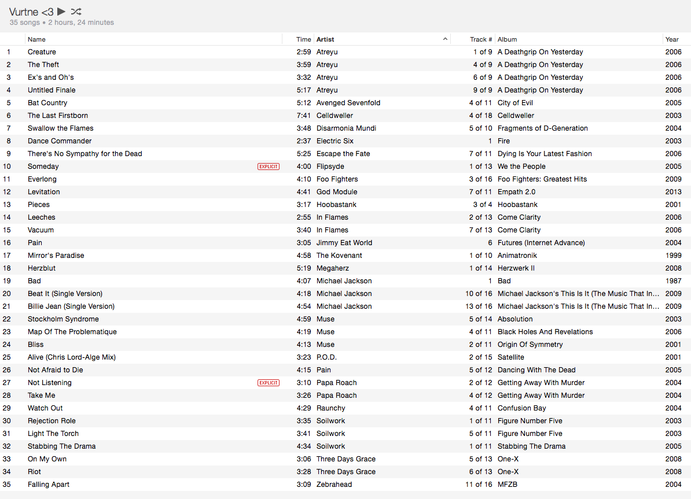Select song Leeches
This screenshot has height=499, width=691.
click(42, 217)
